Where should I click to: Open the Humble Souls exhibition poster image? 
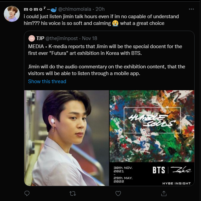tap(152, 138)
